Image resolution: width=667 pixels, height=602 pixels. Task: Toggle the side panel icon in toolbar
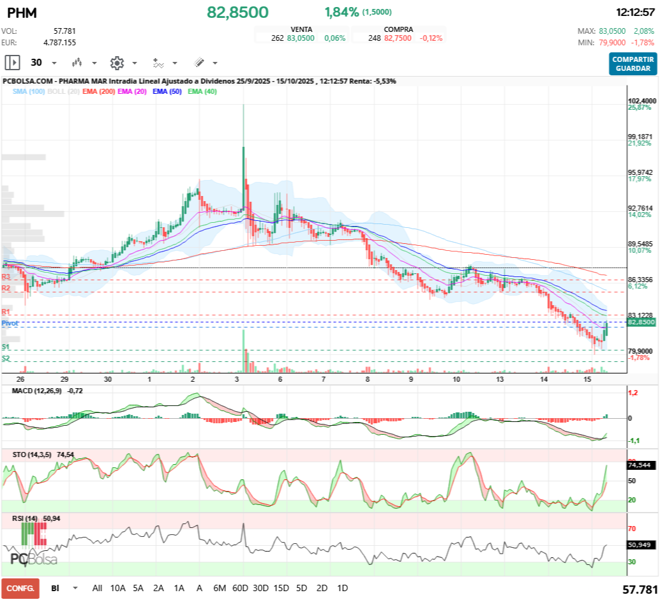point(12,63)
